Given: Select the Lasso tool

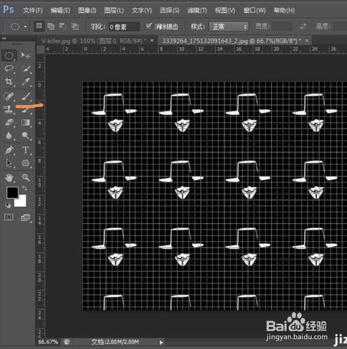Looking at the screenshot, I should coord(9,68).
